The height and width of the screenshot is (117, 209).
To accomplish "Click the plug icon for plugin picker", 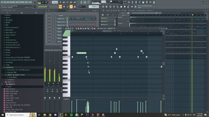I will click(125, 6).
